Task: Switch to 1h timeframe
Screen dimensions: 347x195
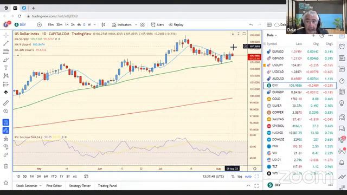Action: click(x=67, y=25)
